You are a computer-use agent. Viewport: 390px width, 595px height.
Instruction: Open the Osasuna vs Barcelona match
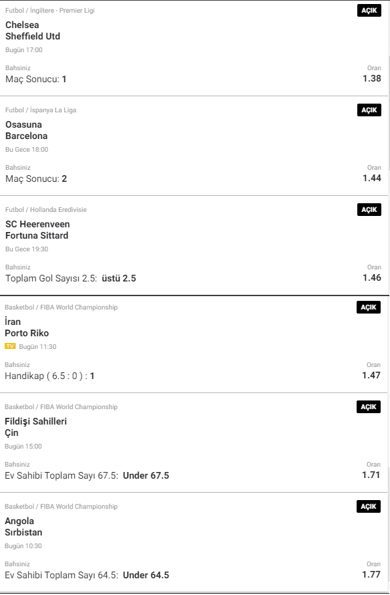click(27, 130)
